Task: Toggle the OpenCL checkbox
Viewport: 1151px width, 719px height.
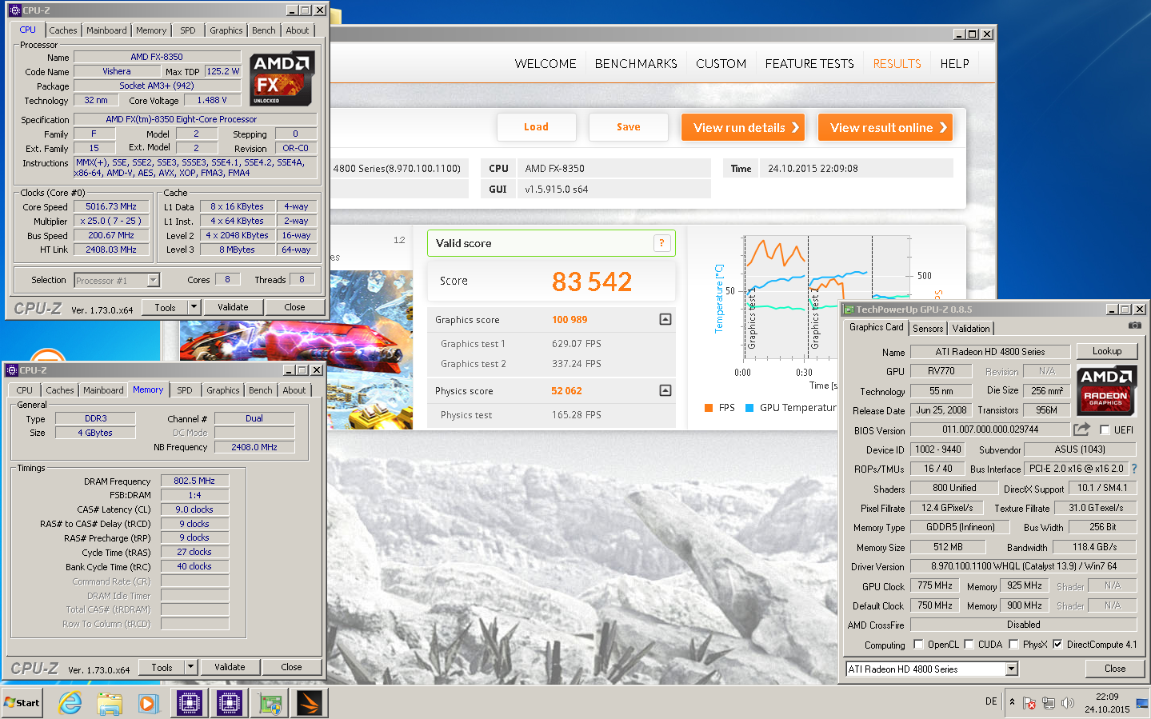Action: coord(918,644)
